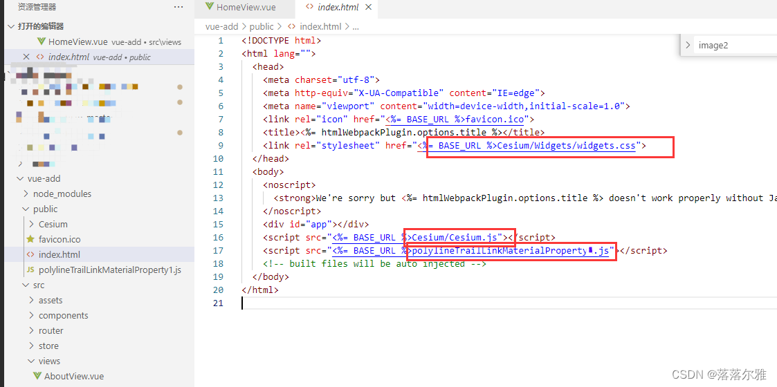
Task: Click index.html in the breadcrumb
Action: click(x=320, y=27)
